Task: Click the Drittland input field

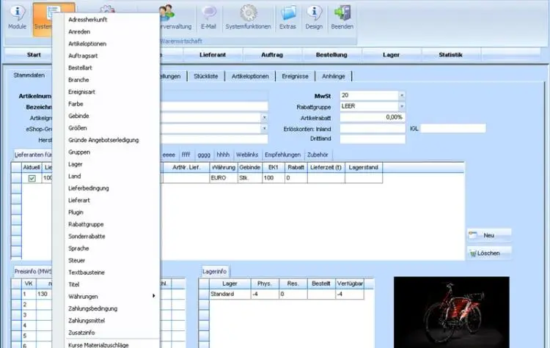Action: click(373, 138)
